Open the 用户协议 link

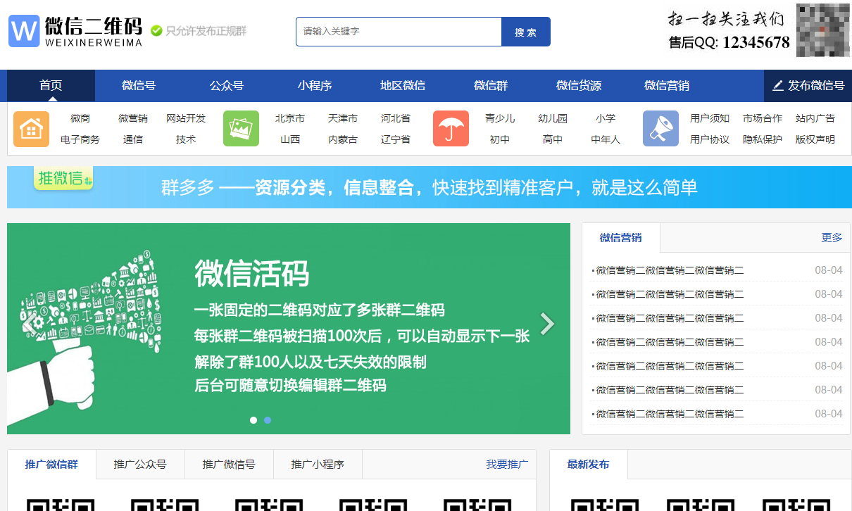click(x=710, y=139)
